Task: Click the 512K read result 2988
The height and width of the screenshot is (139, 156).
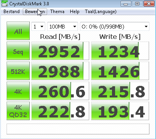Action: point(60,71)
